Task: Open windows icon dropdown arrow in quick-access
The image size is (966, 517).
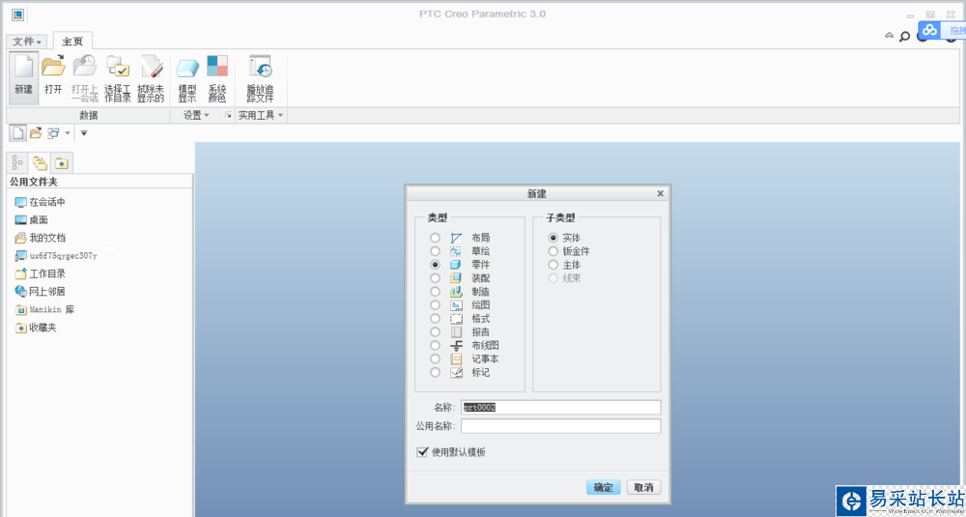Action: [x=68, y=133]
